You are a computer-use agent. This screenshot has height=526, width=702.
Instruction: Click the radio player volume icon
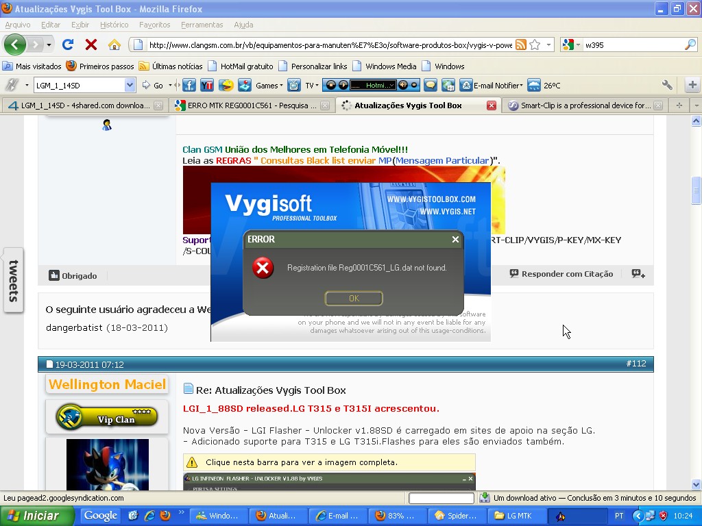[402, 85]
